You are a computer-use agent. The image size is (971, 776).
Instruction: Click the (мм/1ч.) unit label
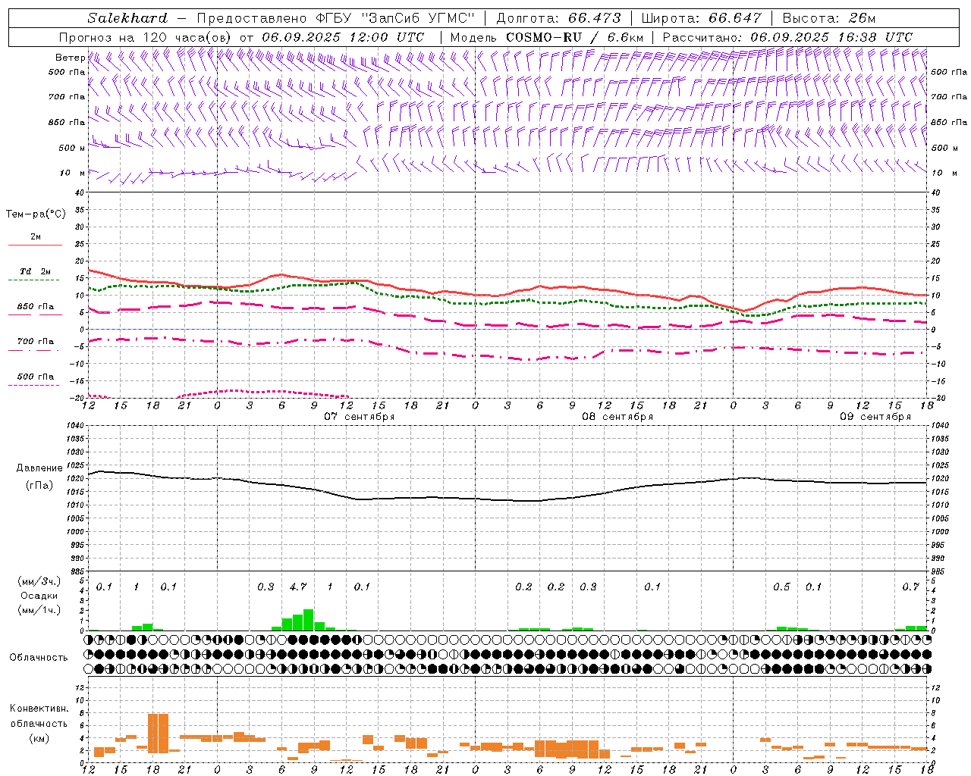click(x=39, y=610)
